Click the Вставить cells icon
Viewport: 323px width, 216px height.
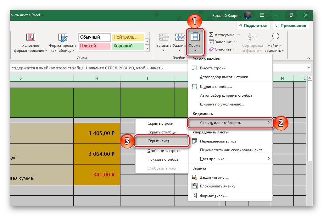pyautogui.click(x=164, y=37)
